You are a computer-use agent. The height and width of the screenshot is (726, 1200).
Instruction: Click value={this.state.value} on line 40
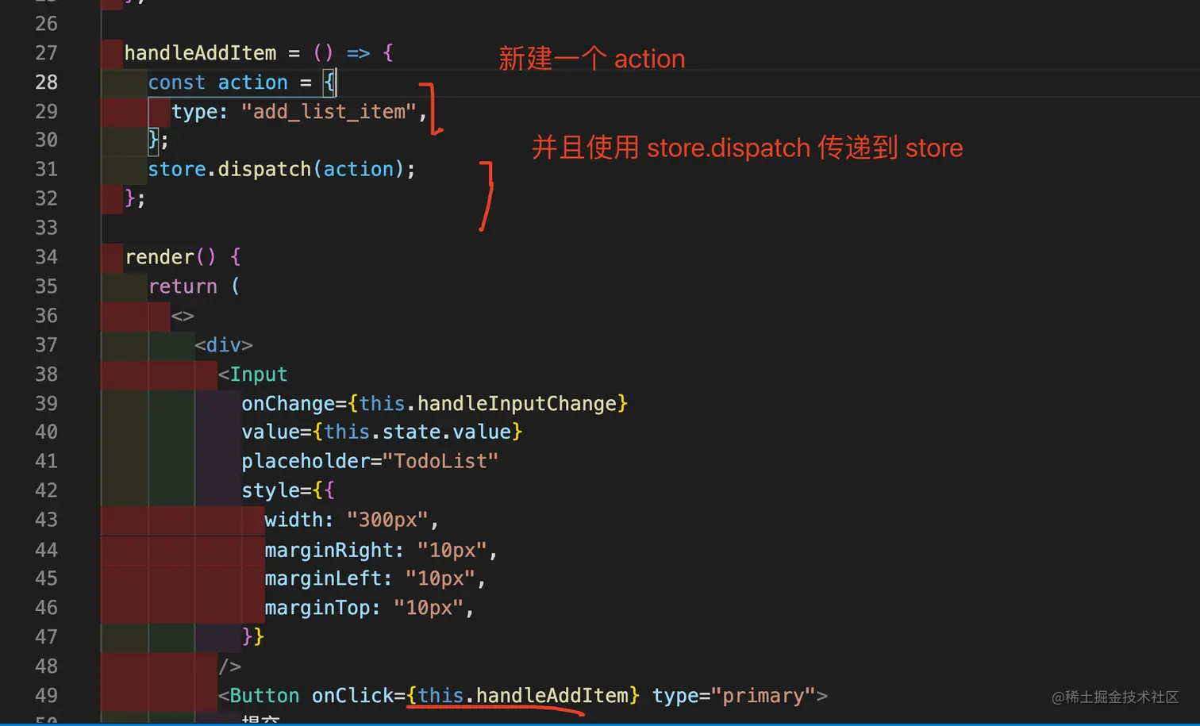pyautogui.click(x=382, y=432)
